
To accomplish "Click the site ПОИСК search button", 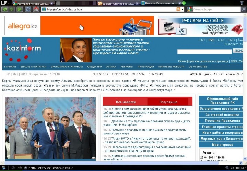I will (x=238, y=51).
